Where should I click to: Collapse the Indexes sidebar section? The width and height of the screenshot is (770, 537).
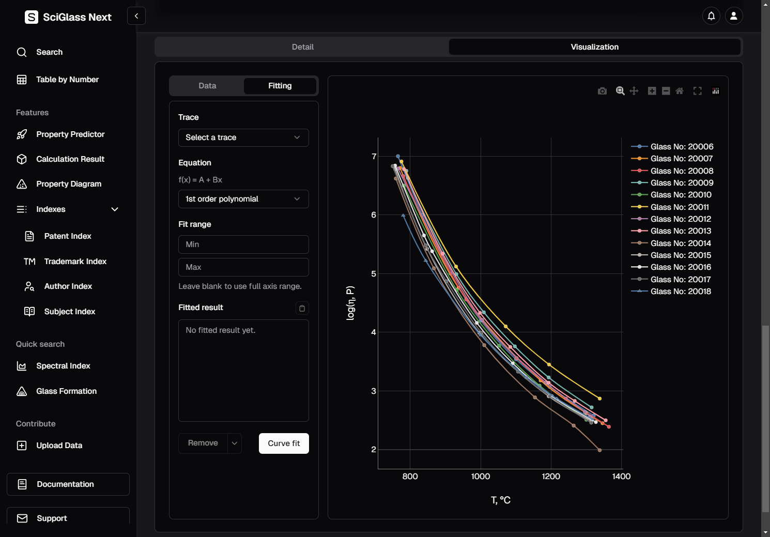point(114,209)
